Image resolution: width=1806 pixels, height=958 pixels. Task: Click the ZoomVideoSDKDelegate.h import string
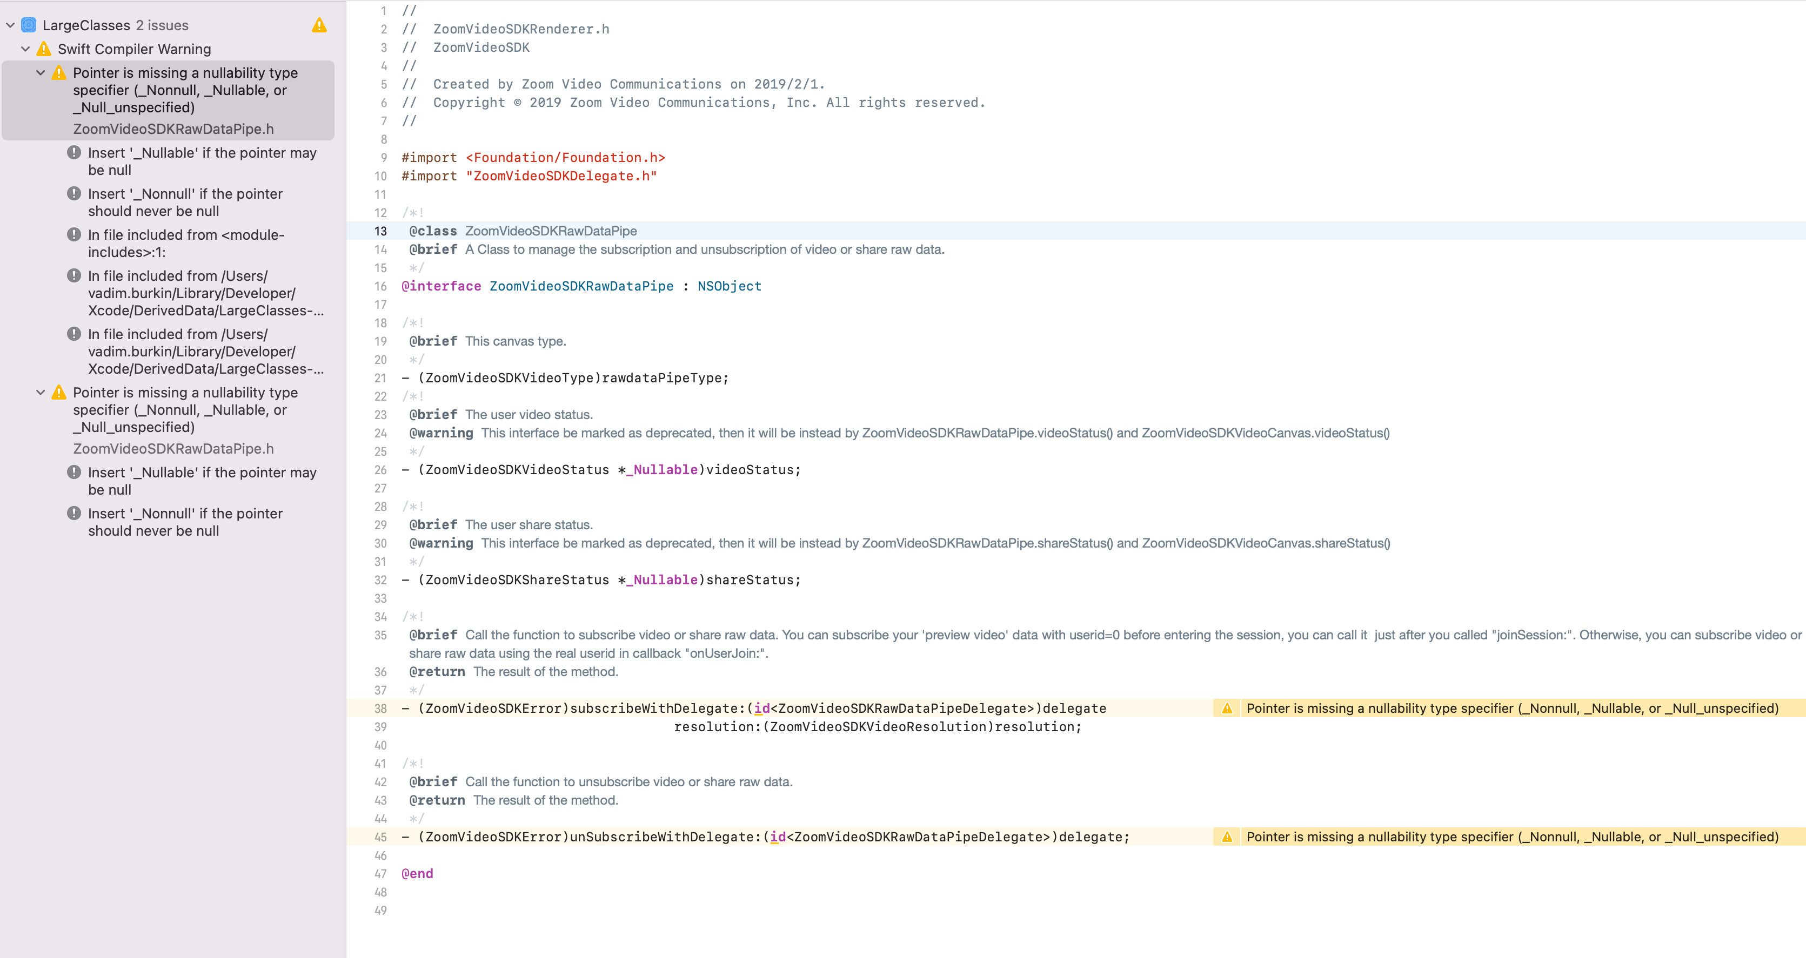[x=561, y=176]
